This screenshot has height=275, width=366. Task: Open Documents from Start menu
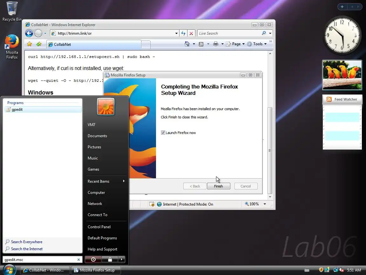[x=97, y=136]
